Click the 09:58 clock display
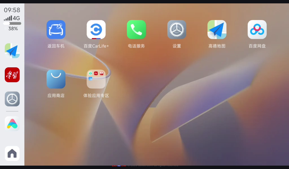 (x=12, y=10)
